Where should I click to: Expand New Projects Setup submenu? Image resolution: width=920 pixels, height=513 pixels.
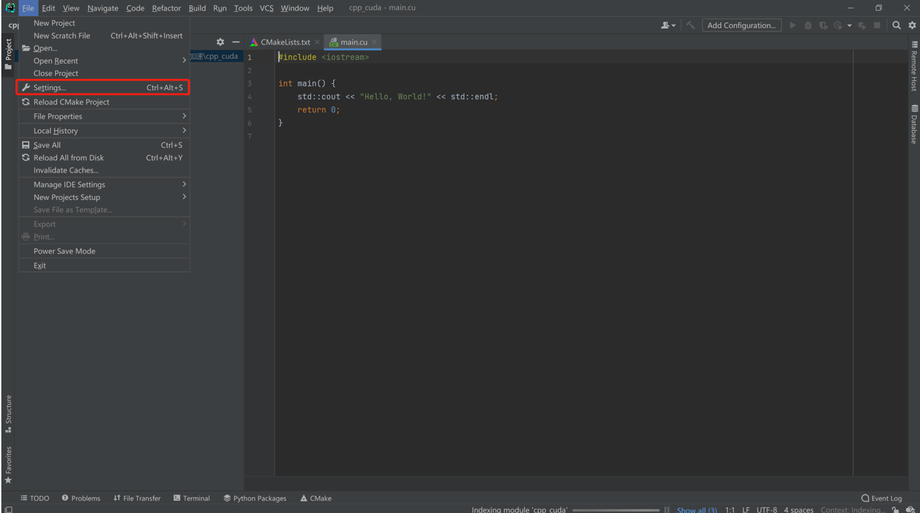tap(104, 197)
